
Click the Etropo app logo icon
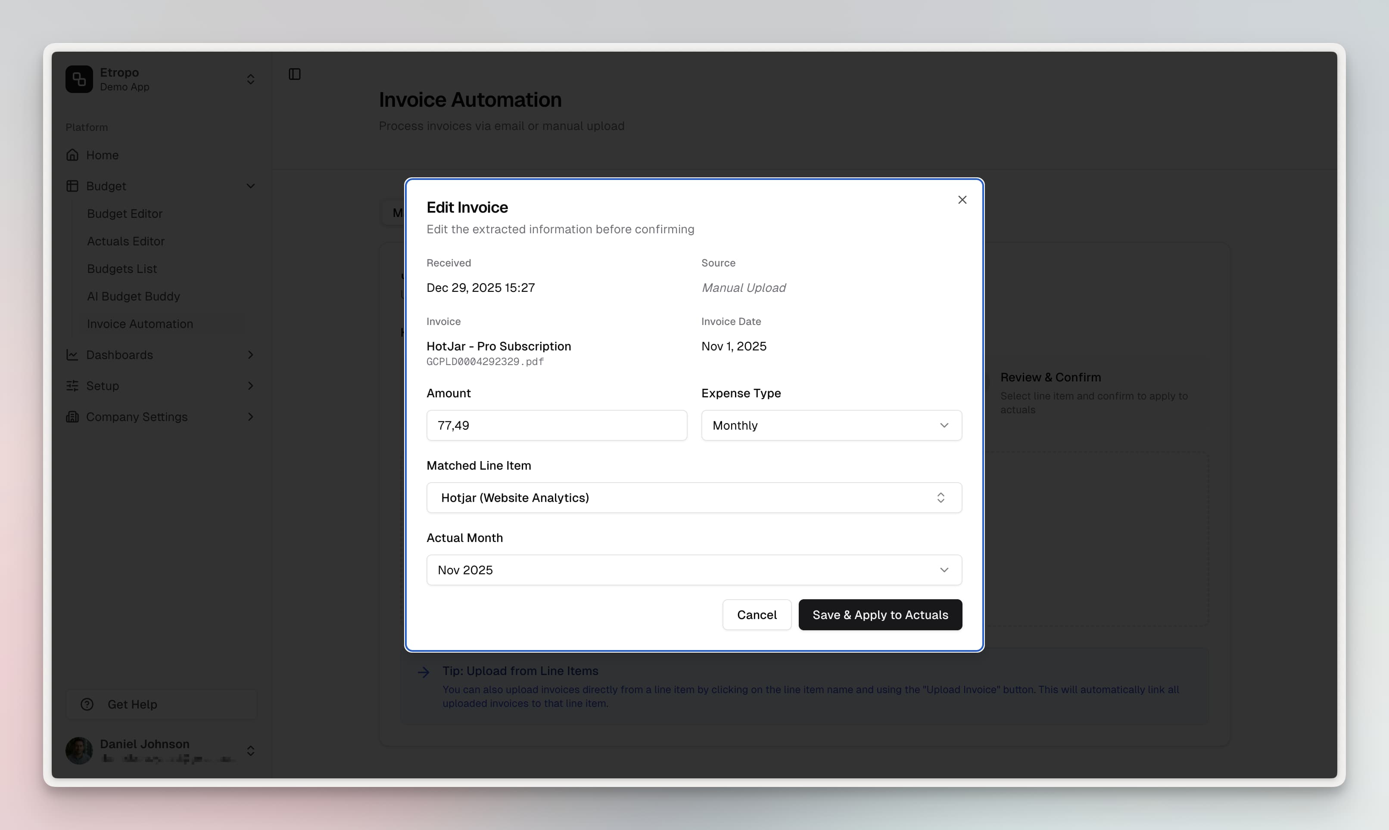coord(79,79)
